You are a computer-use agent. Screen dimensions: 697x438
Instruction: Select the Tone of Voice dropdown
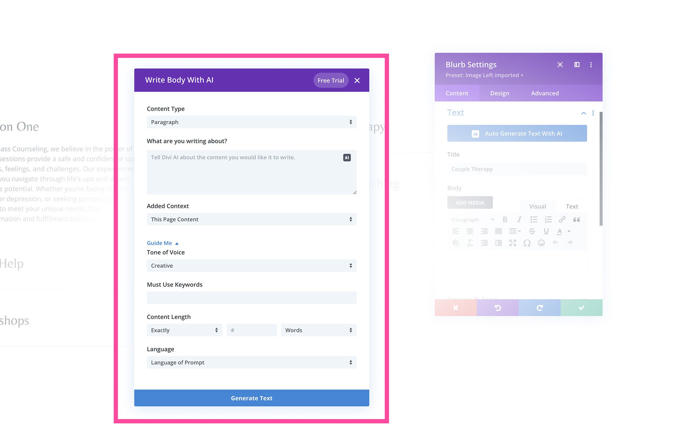252,266
